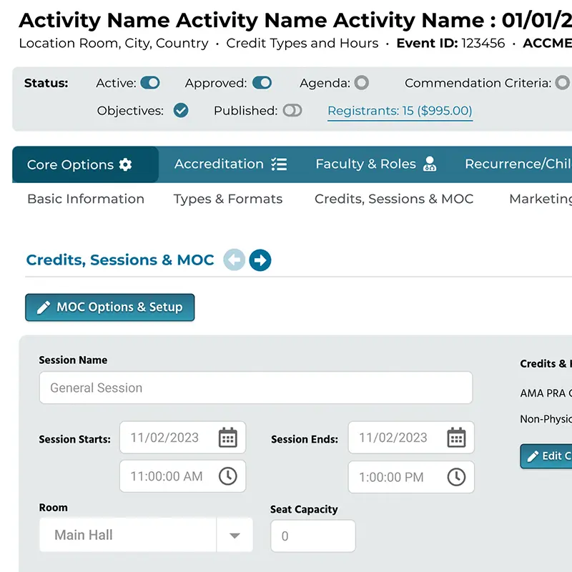This screenshot has width=572, height=572.
Task: Toggle the Approved status switch
Action: coord(262,83)
